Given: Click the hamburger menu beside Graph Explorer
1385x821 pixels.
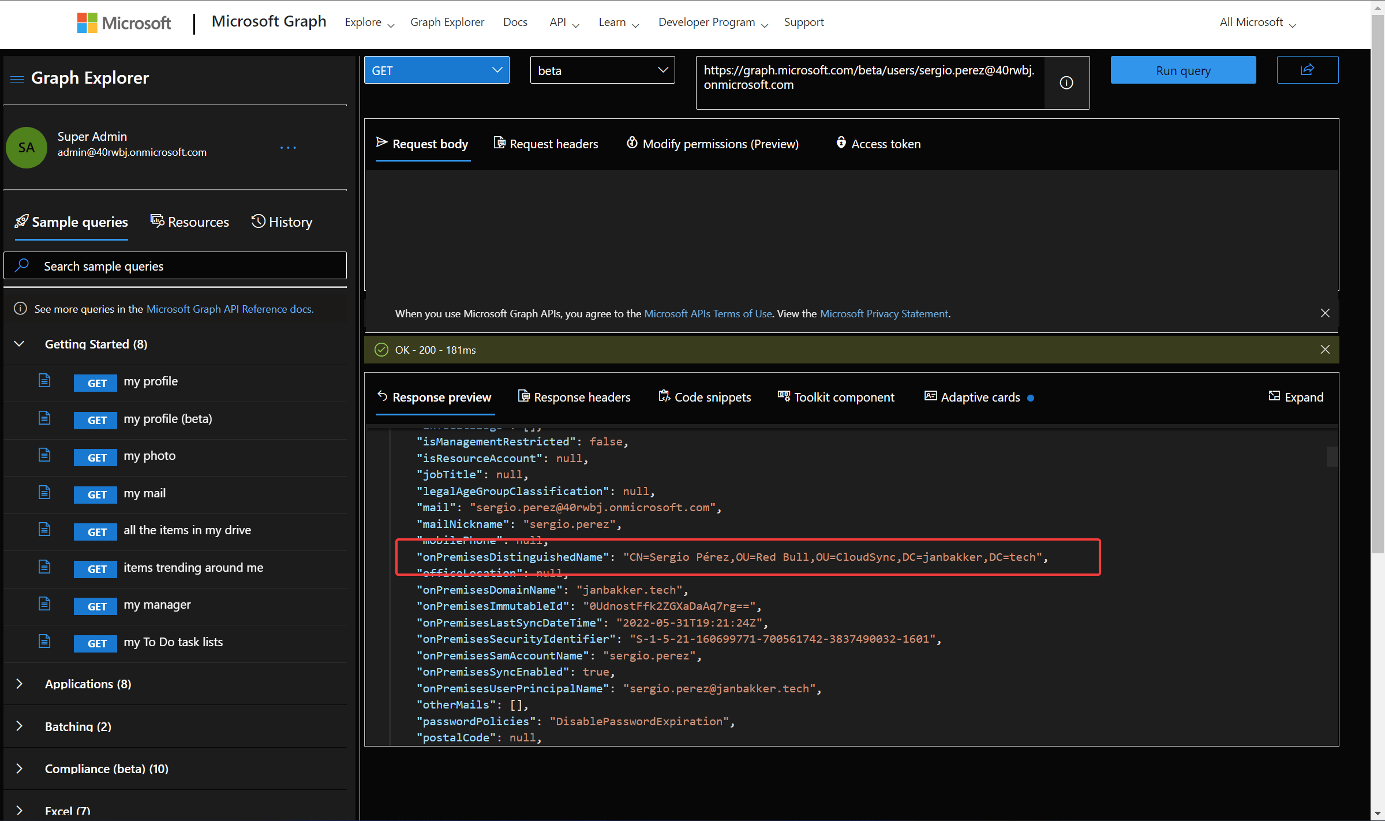Looking at the screenshot, I should point(17,78).
